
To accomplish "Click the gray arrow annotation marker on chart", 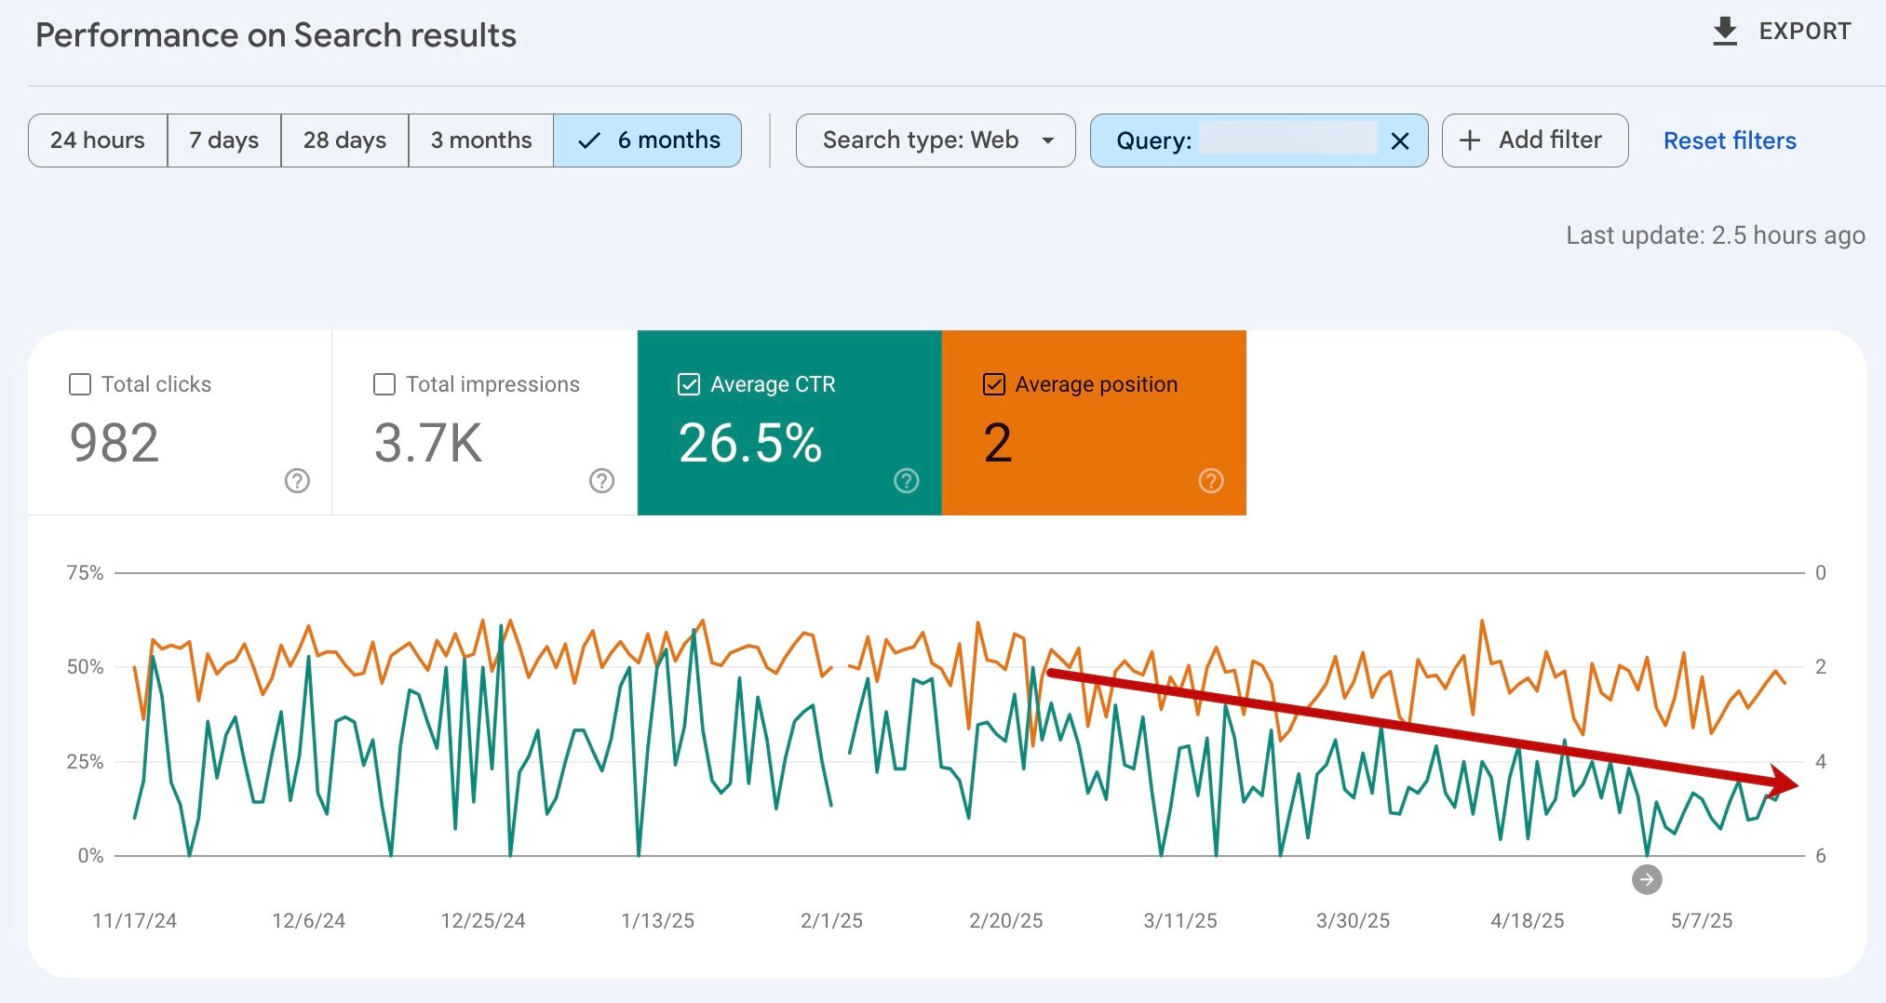I will point(1646,879).
